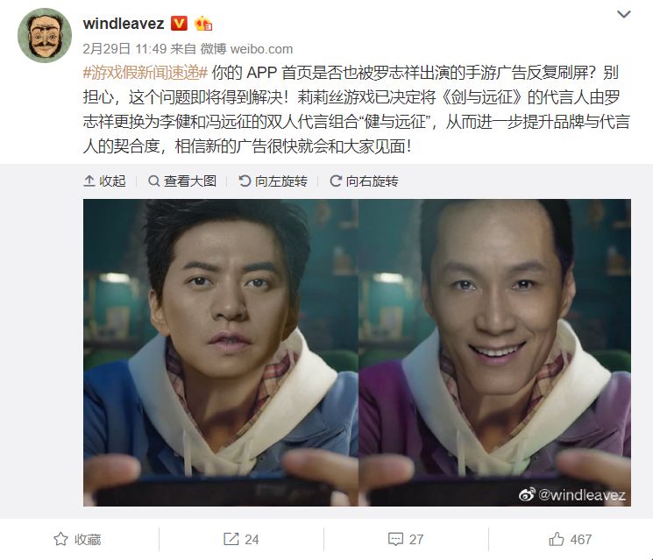Click the clockwise arrow rotate icon
This screenshot has width=653, height=560.
(336, 181)
